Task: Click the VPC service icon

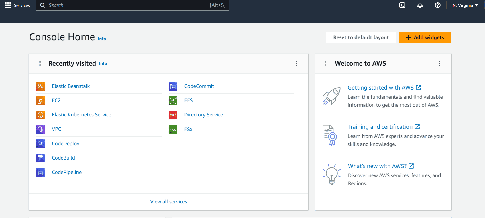Action: [x=40, y=129]
